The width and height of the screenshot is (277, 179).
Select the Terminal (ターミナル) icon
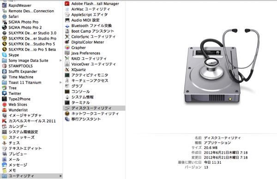pyautogui.click(x=67, y=102)
